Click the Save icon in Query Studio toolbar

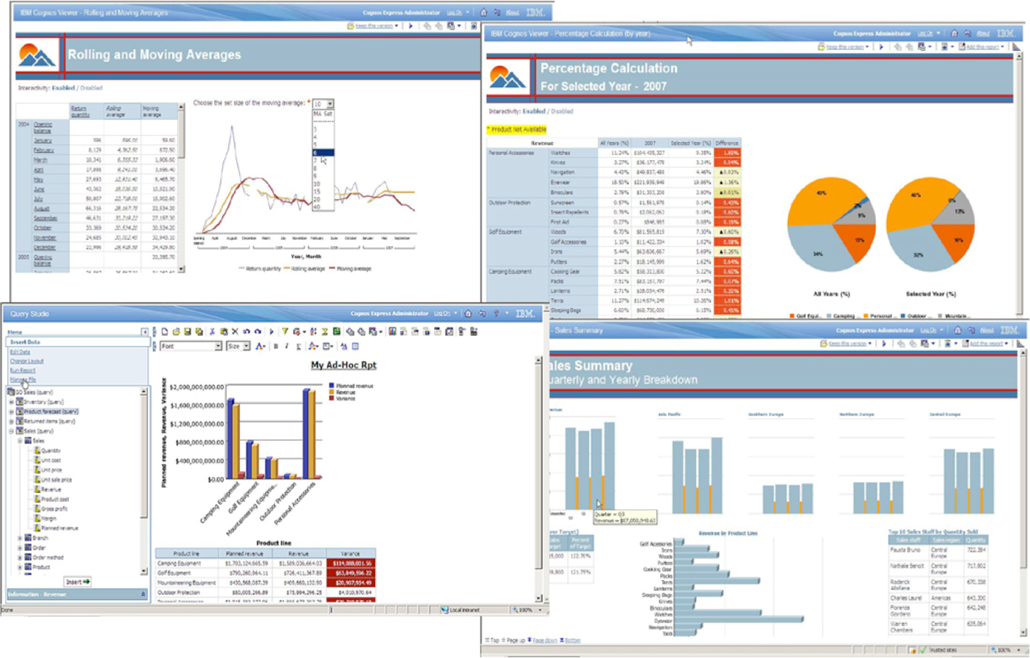(x=188, y=332)
